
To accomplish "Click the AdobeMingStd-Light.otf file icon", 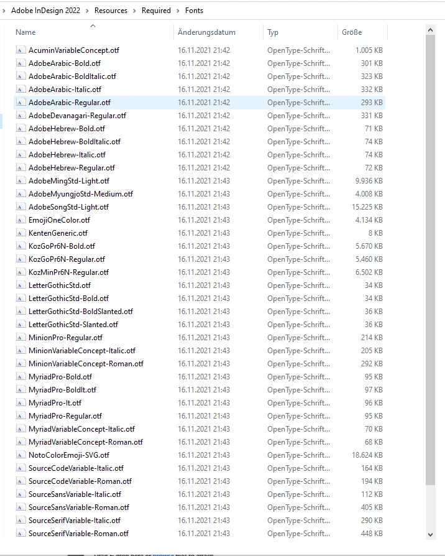I will (21, 181).
